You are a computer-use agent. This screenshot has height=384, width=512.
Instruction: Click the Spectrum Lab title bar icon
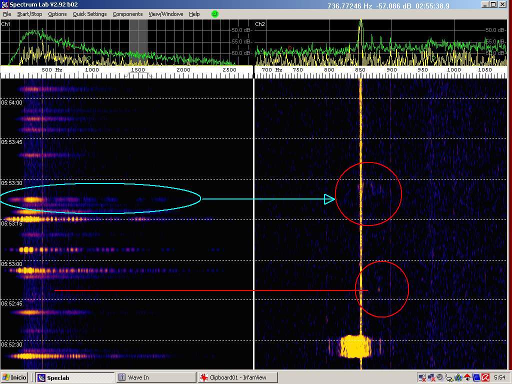point(5,5)
